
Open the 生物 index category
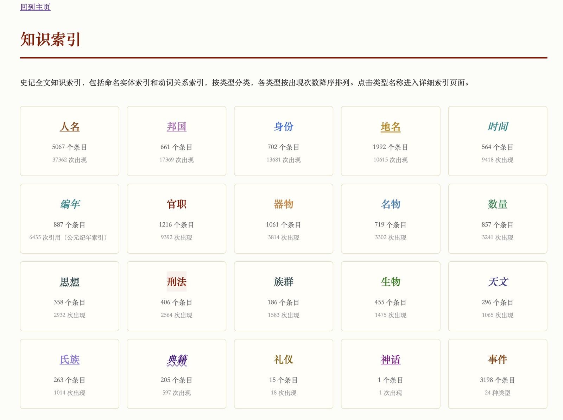pyautogui.click(x=391, y=282)
